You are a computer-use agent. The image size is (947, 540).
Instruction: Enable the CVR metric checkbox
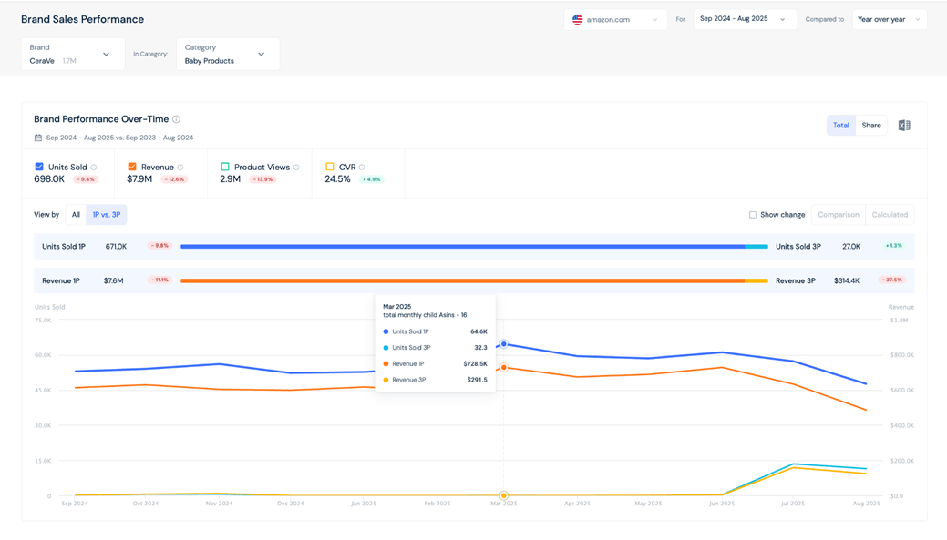click(x=330, y=167)
